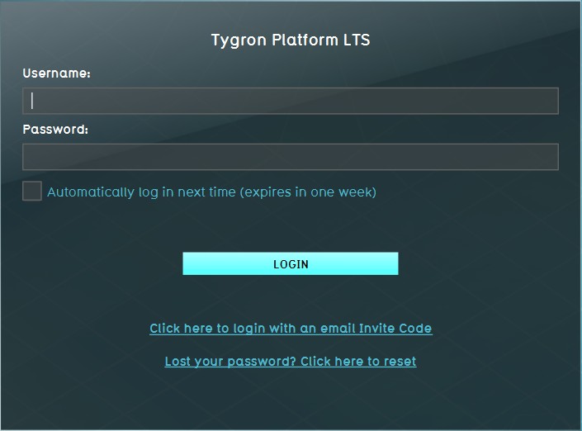The height and width of the screenshot is (431, 582).
Task: Focus the Password input field
Action: (x=291, y=157)
